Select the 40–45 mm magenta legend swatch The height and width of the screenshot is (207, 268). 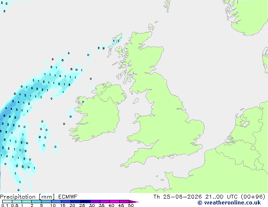click(x=115, y=202)
